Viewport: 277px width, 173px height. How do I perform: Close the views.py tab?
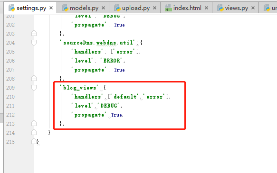coord(253,8)
